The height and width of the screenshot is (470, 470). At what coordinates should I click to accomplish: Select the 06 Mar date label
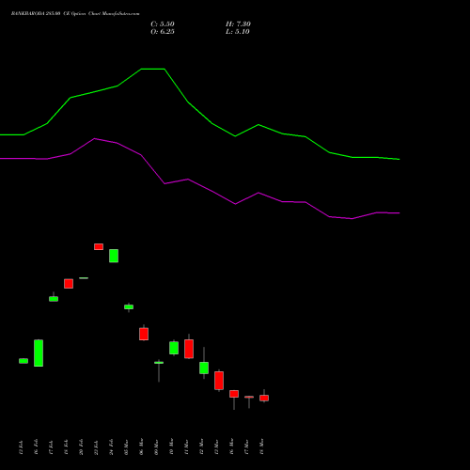click(x=141, y=446)
